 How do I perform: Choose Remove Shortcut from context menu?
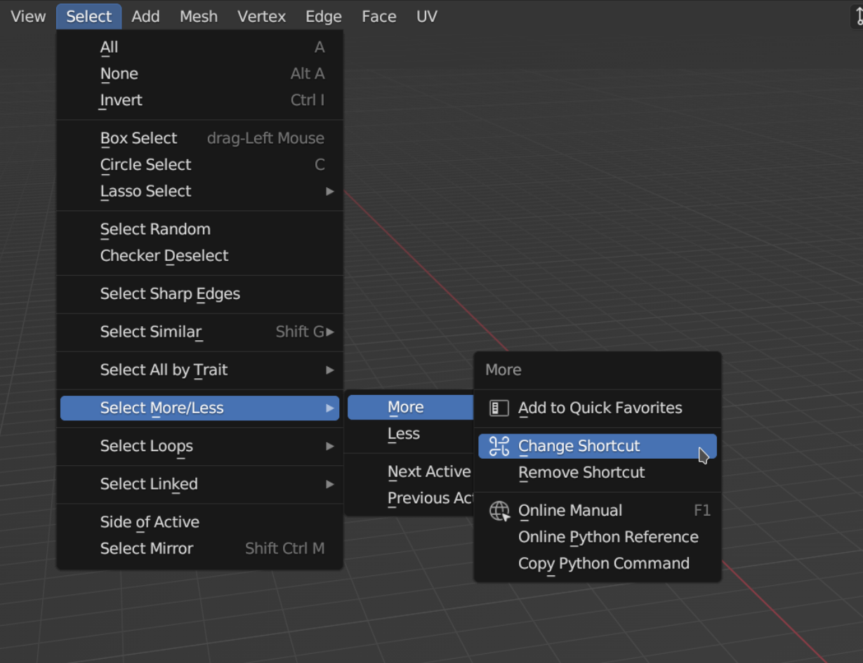point(581,473)
